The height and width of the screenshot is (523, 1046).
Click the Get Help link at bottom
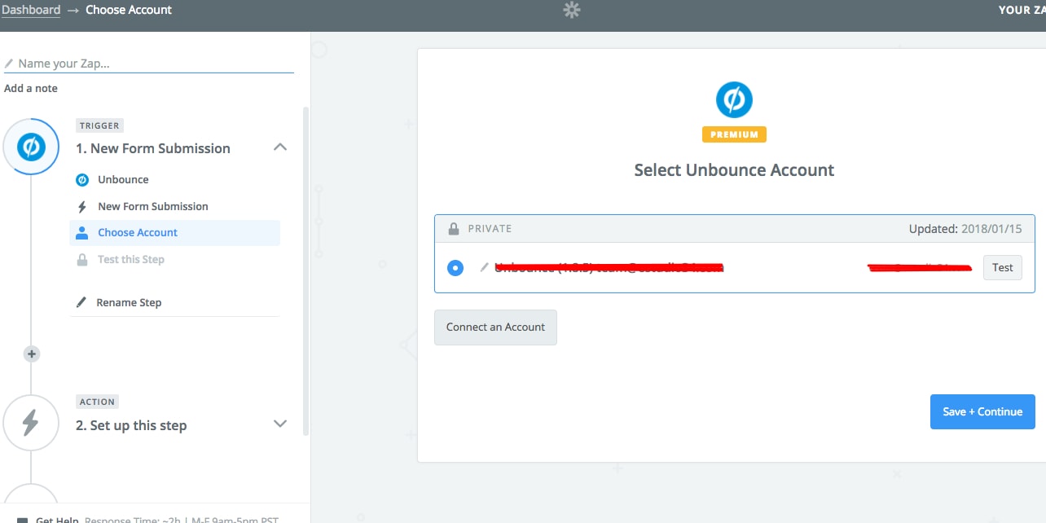[x=57, y=519]
